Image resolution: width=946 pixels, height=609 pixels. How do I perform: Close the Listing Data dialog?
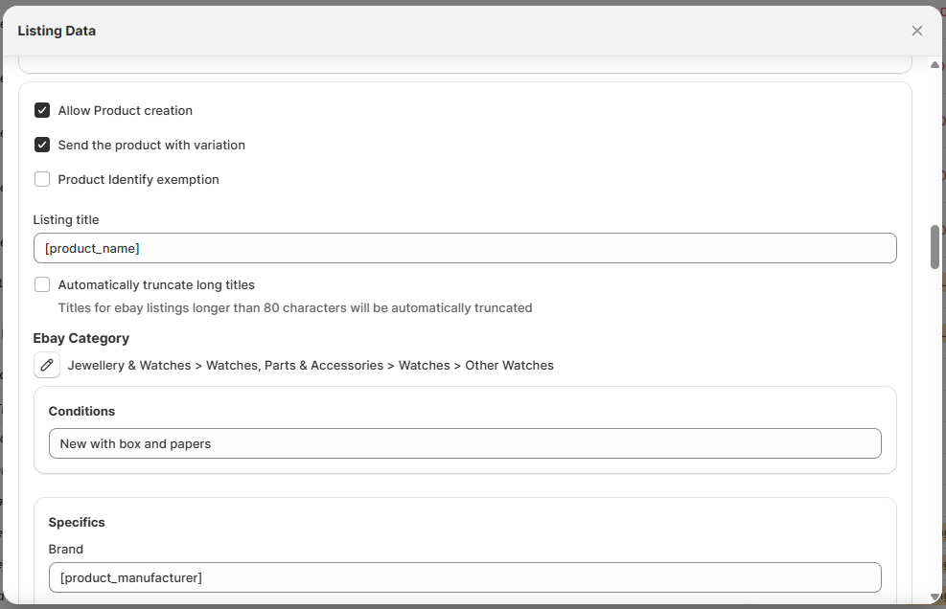pyautogui.click(x=916, y=31)
